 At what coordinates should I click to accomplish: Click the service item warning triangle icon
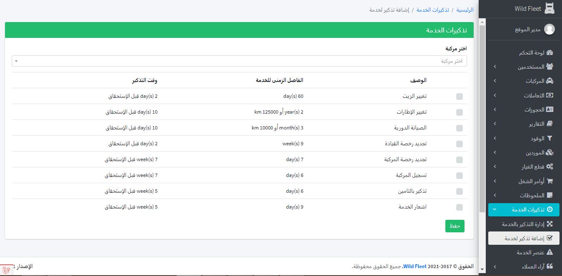click(550, 252)
